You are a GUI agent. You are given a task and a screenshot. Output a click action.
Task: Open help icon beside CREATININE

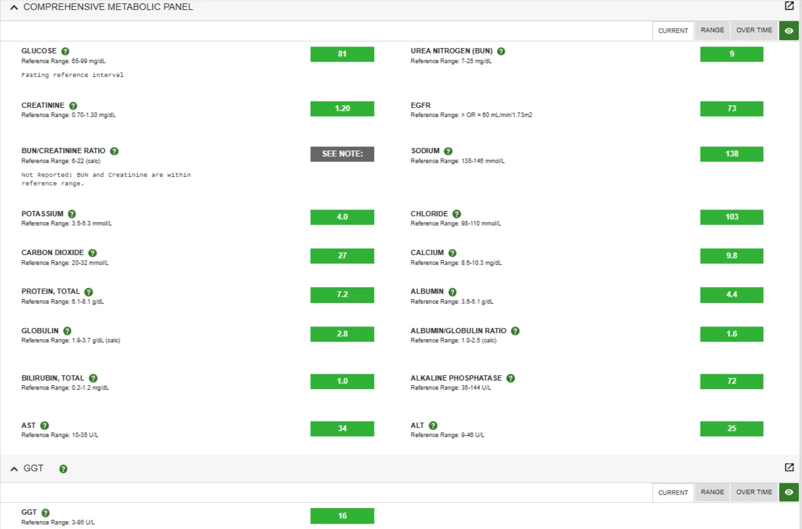73,106
